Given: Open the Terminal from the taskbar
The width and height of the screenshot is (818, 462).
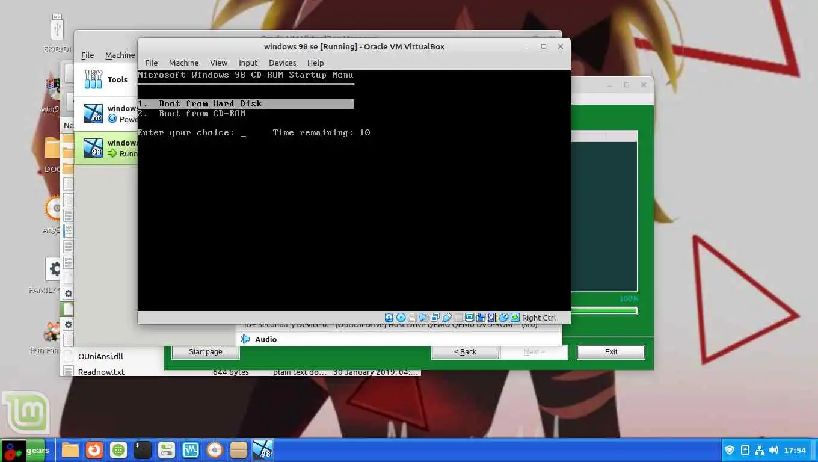Looking at the screenshot, I should (x=143, y=450).
